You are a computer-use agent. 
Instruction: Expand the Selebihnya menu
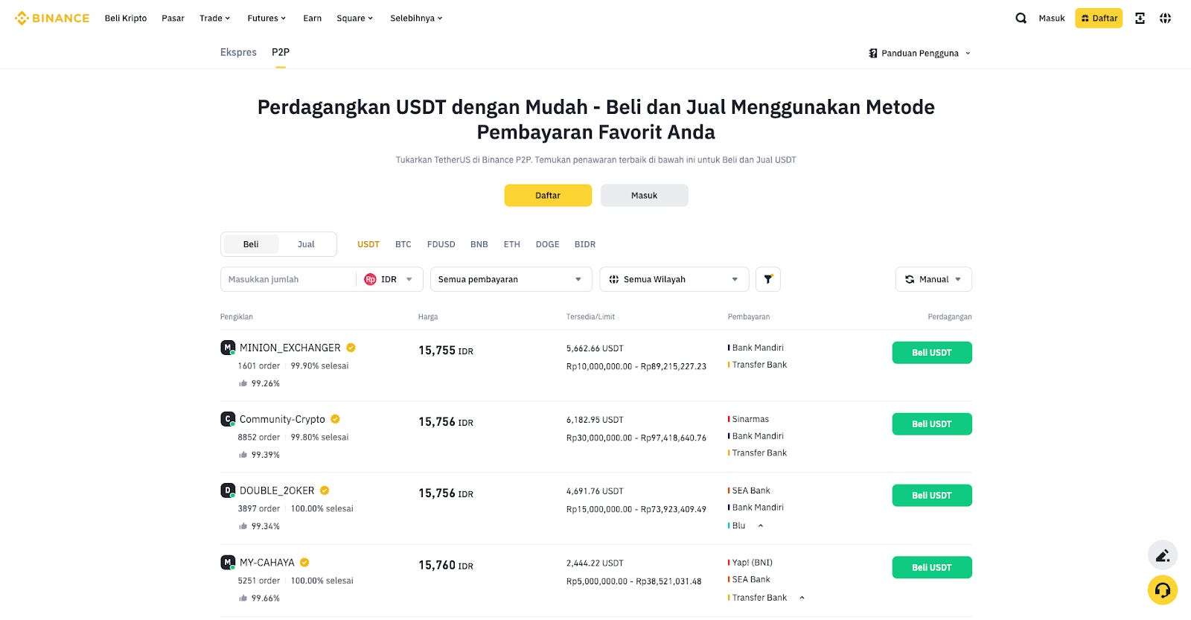point(416,18)
